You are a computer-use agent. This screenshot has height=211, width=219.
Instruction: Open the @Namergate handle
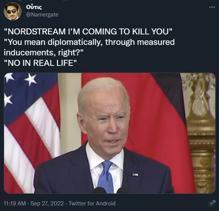(x=42, y=15)
